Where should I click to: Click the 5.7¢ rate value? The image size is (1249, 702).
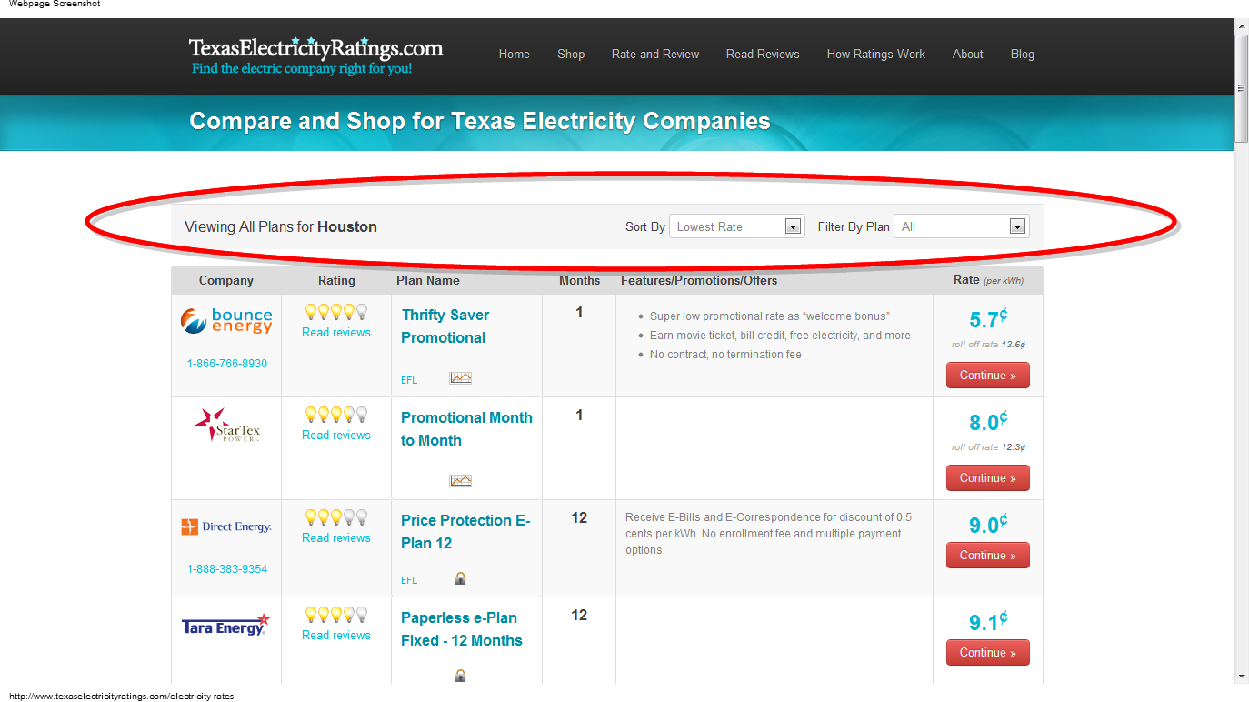pyautogui.click(x=988, y=319)
